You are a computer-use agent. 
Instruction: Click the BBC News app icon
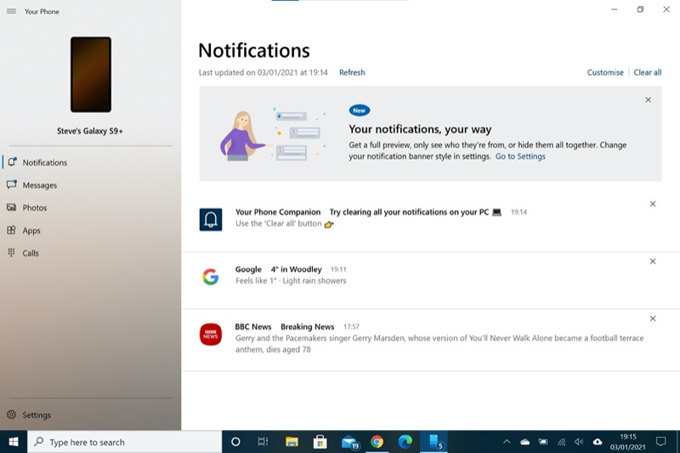click(210, 334)
